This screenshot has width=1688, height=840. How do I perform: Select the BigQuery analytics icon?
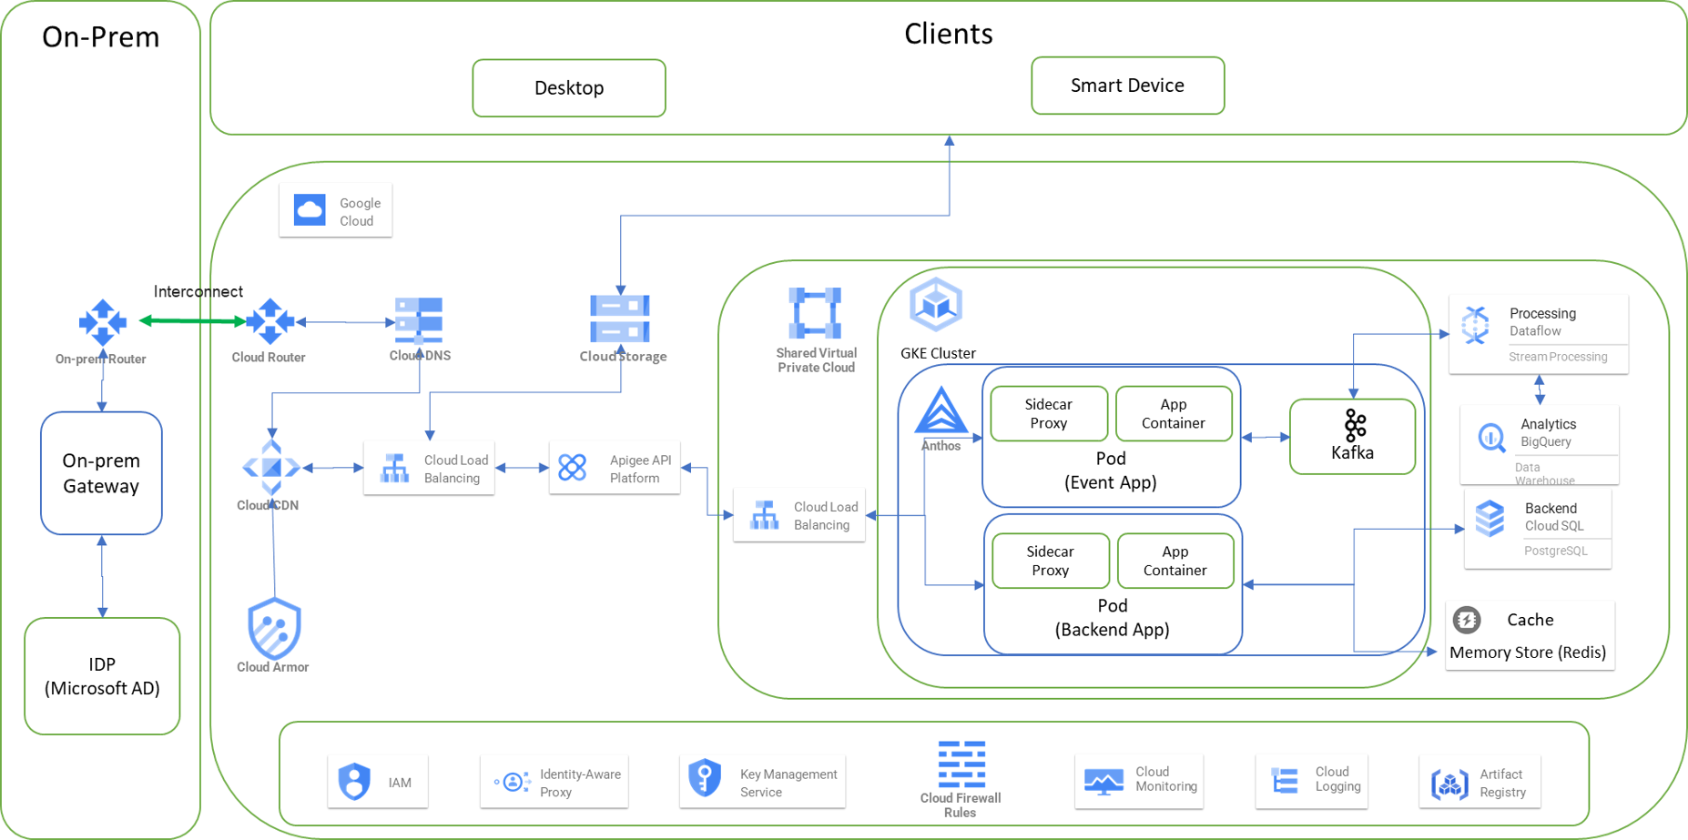(1491, 438)
